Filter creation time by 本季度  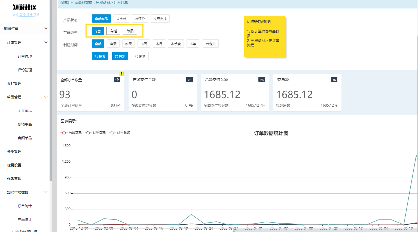click(176, 44)
